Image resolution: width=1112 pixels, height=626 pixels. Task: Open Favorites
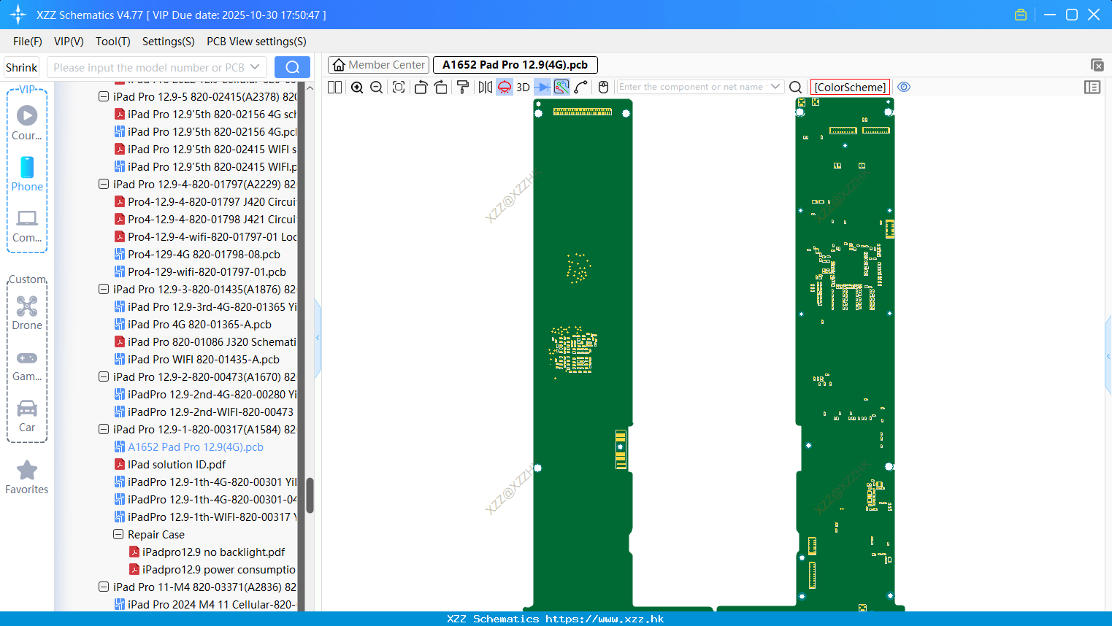[x=27, y=477]
